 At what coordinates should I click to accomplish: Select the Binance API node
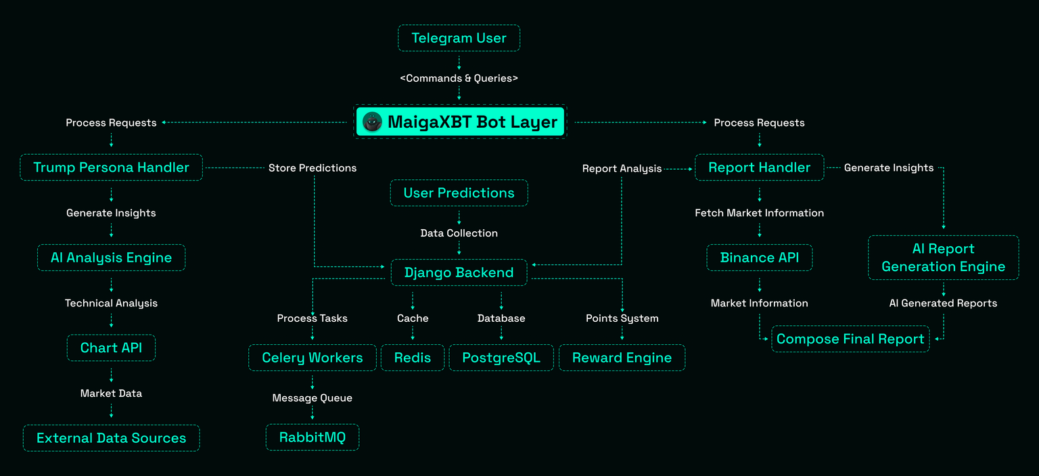pyautogui.click(x=759, y=258)
